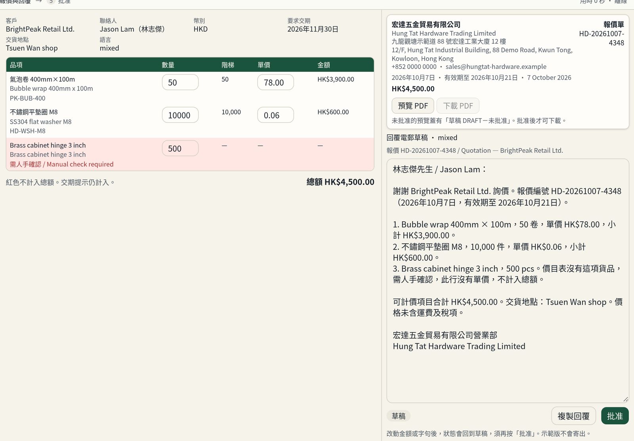Screen dimensions: 634x441
Task: Edit the bubble wrap quantity field 50
Action: (x=180, y=82)
